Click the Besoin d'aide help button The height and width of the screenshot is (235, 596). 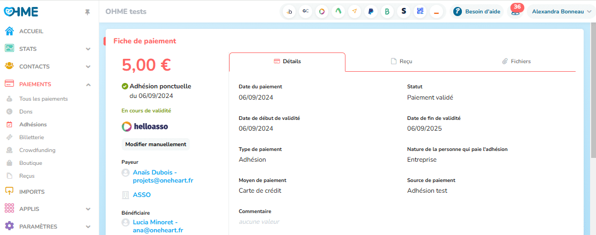click(x=477, y=11)
